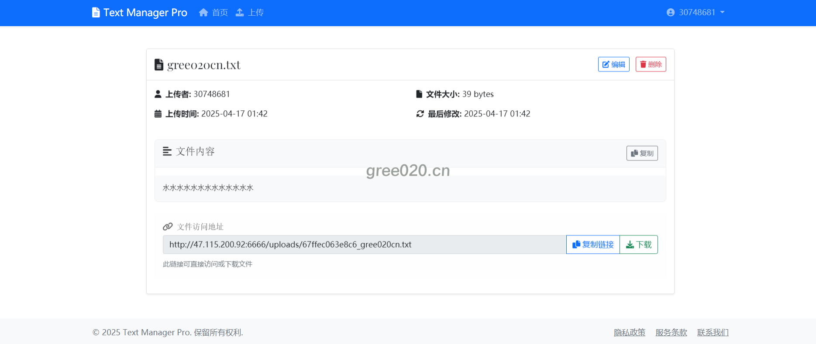Screen dimensions: 816x344
Task: Click the calendar icon by upload time
Action: pyautogui.click(x=158, y=114)
